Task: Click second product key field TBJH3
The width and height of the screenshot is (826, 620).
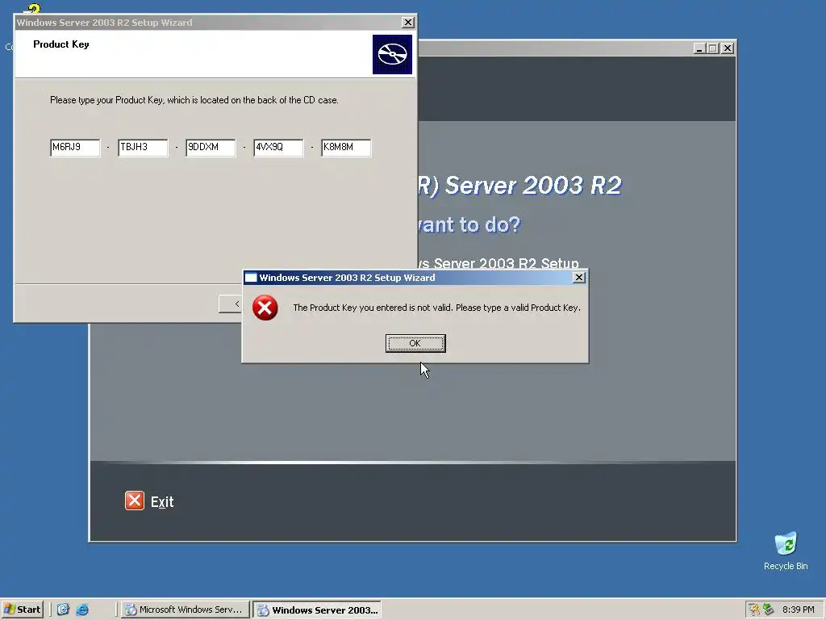Action: tap(143, 148)
